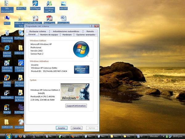Click the genuine Microsoft software badge
Image resolution: width=185 pixels, height=139 pixels.
pyautogui.click(x=81, y=69)
